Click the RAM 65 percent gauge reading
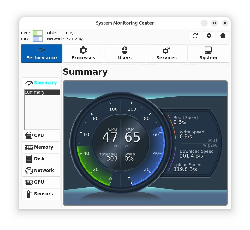 (132, 137)
